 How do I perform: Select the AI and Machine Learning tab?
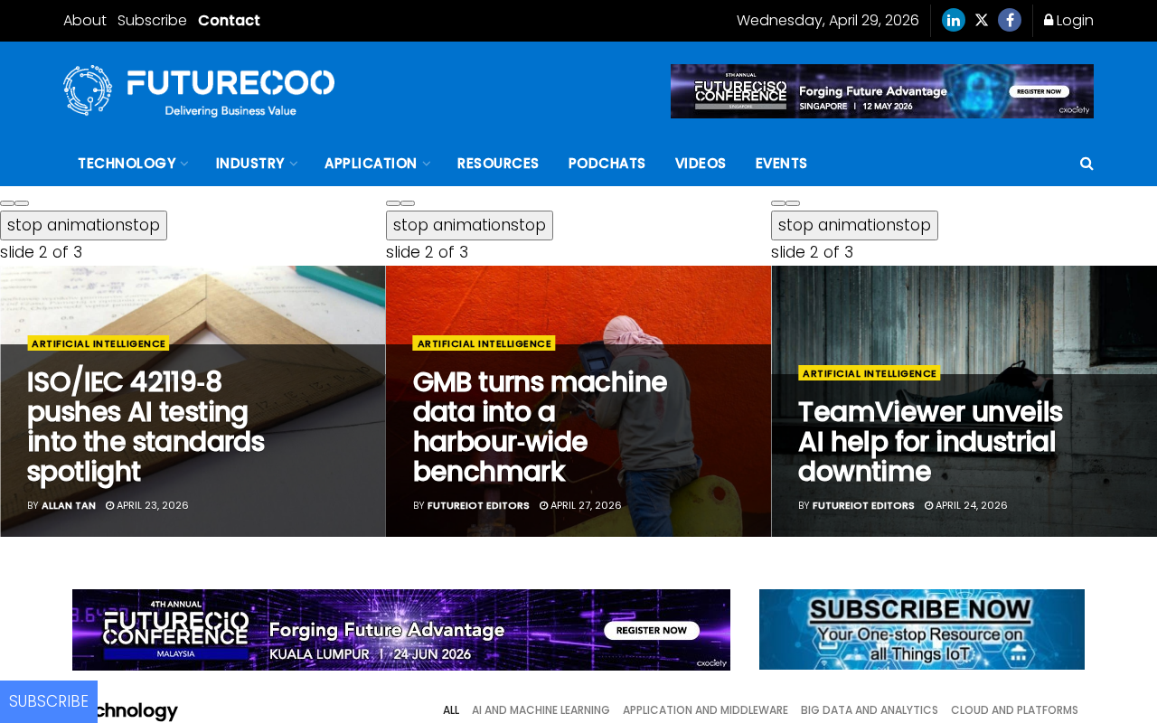541,710
